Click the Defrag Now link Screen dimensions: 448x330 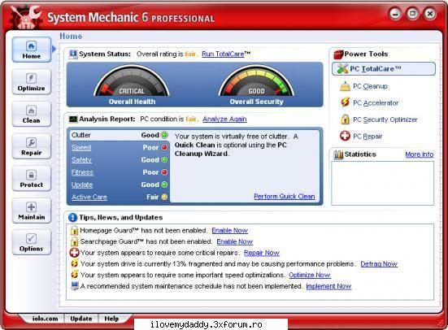coord(379,263)
